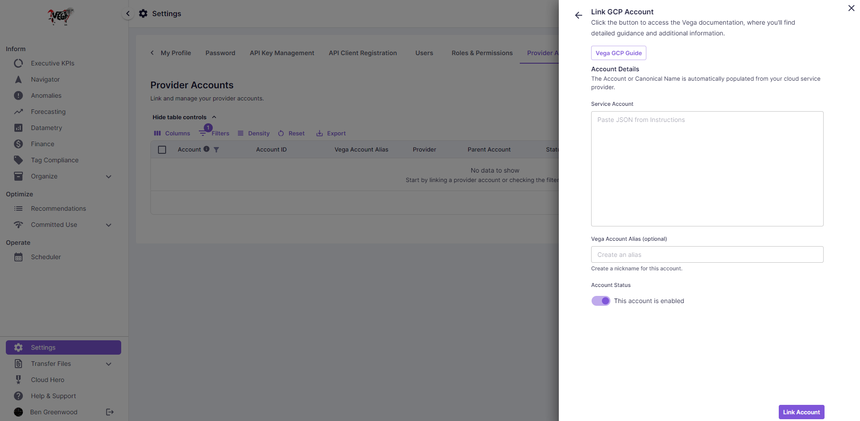Click the Cloud Hero trophy icon

(x=18, y=380)
